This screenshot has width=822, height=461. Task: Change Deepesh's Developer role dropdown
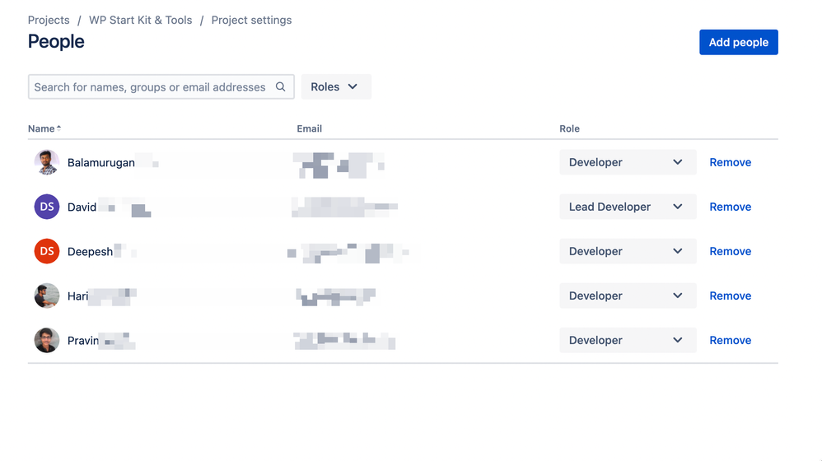[628, 251]
